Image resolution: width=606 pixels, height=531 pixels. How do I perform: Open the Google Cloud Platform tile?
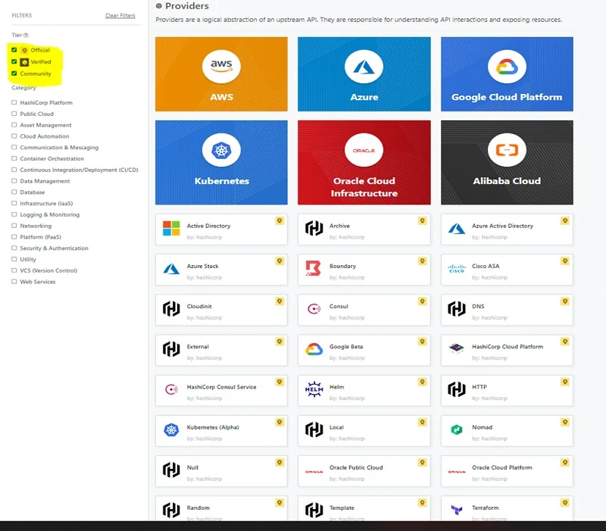(x=507, y=73)
